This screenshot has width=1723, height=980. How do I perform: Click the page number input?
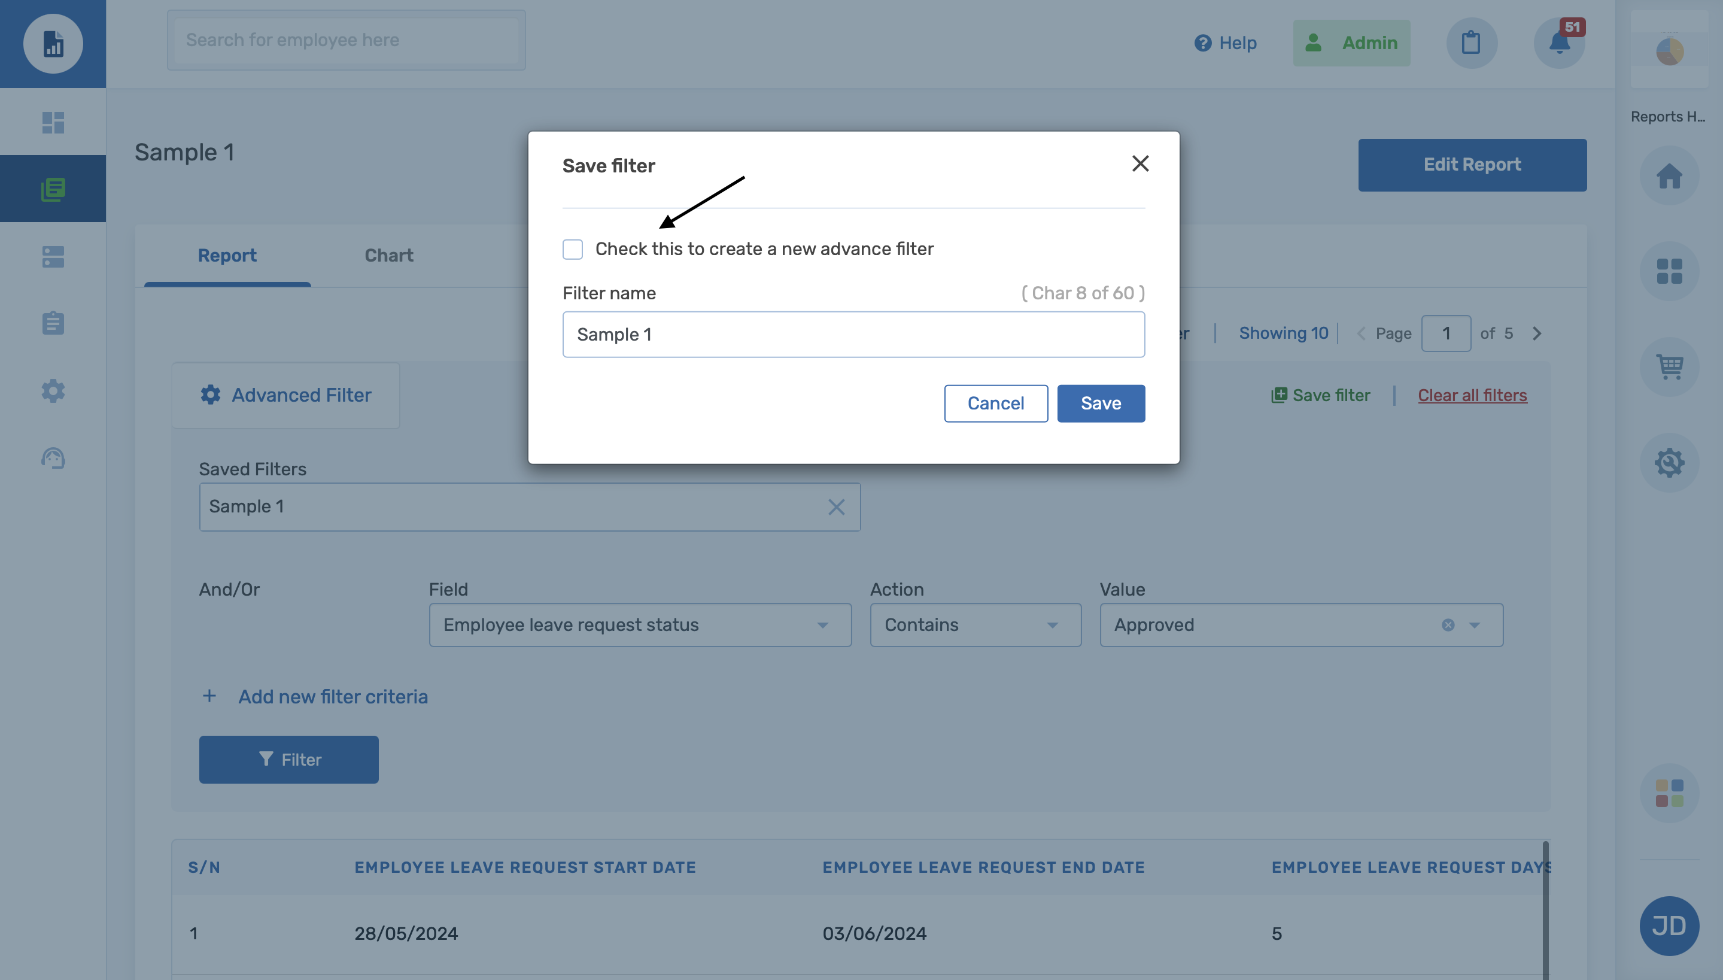1446,333
